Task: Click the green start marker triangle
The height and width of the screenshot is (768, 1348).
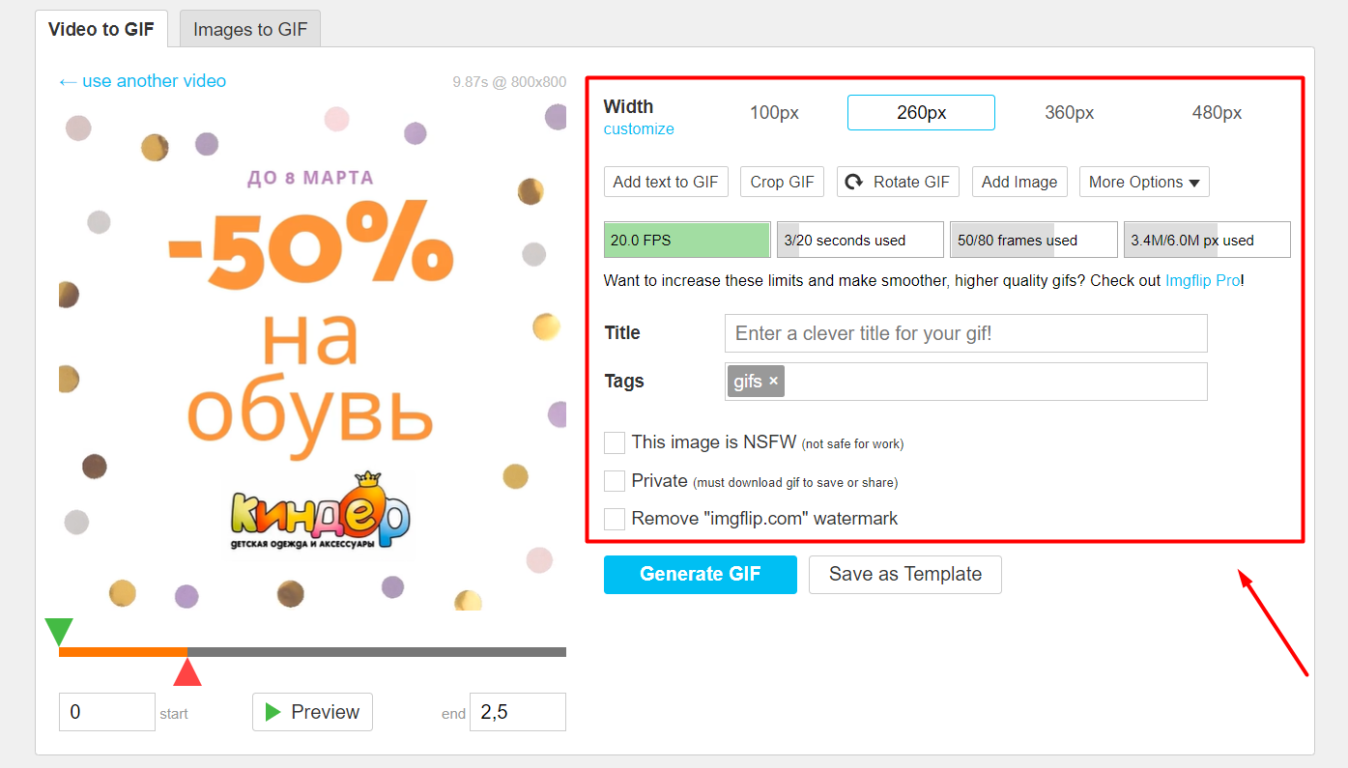Action: (59, 631)
